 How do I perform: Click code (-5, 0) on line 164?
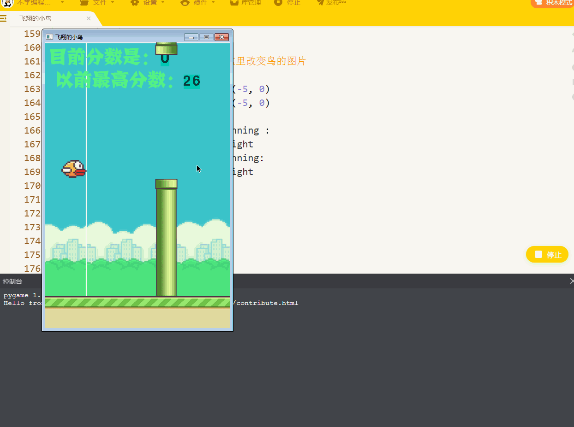tap(252, 103)
